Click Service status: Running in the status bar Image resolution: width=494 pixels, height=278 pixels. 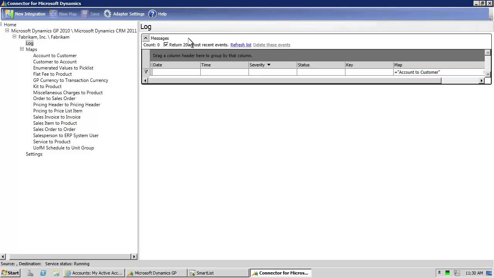coord(67,264)
